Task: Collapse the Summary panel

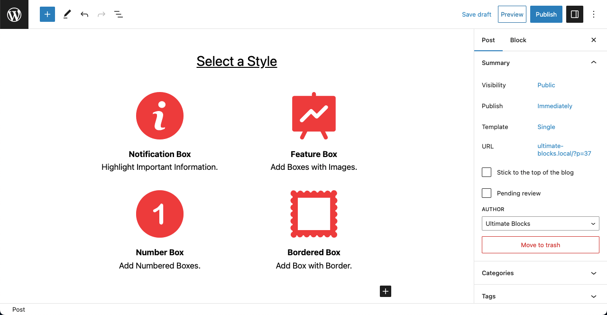Action: [x=593, y=63]
